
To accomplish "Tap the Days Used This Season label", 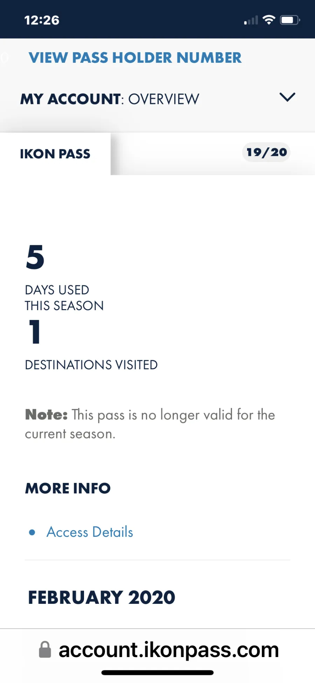I will 64,298.
